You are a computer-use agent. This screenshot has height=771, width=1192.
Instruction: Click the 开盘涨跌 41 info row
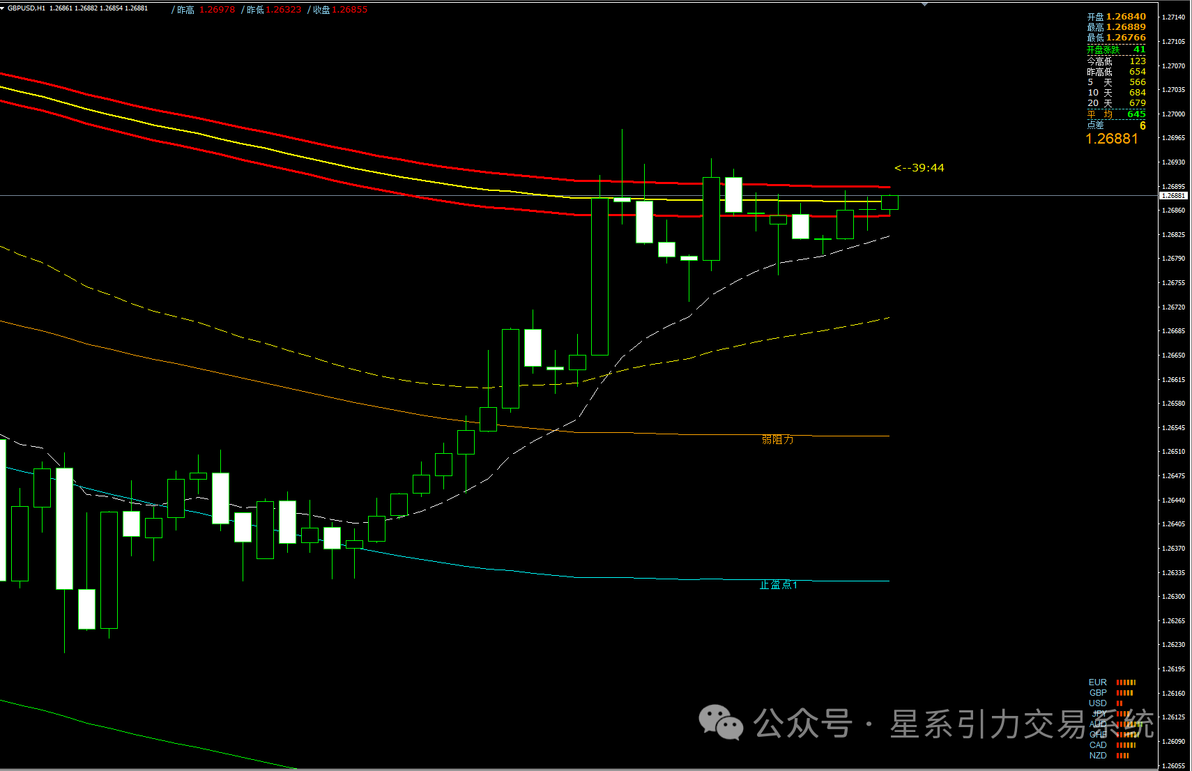[x=1116, y=49]
